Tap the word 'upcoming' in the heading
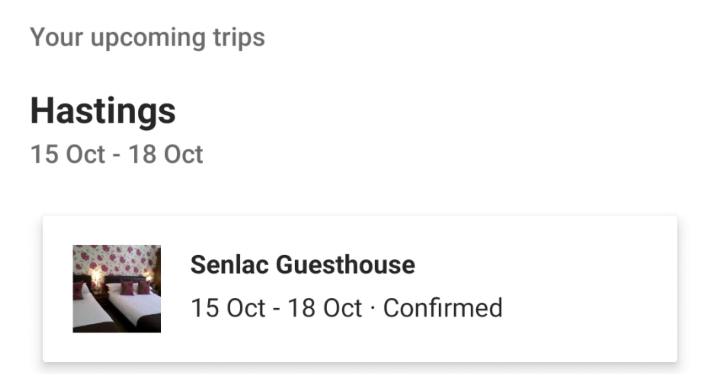 pos(148,37)
